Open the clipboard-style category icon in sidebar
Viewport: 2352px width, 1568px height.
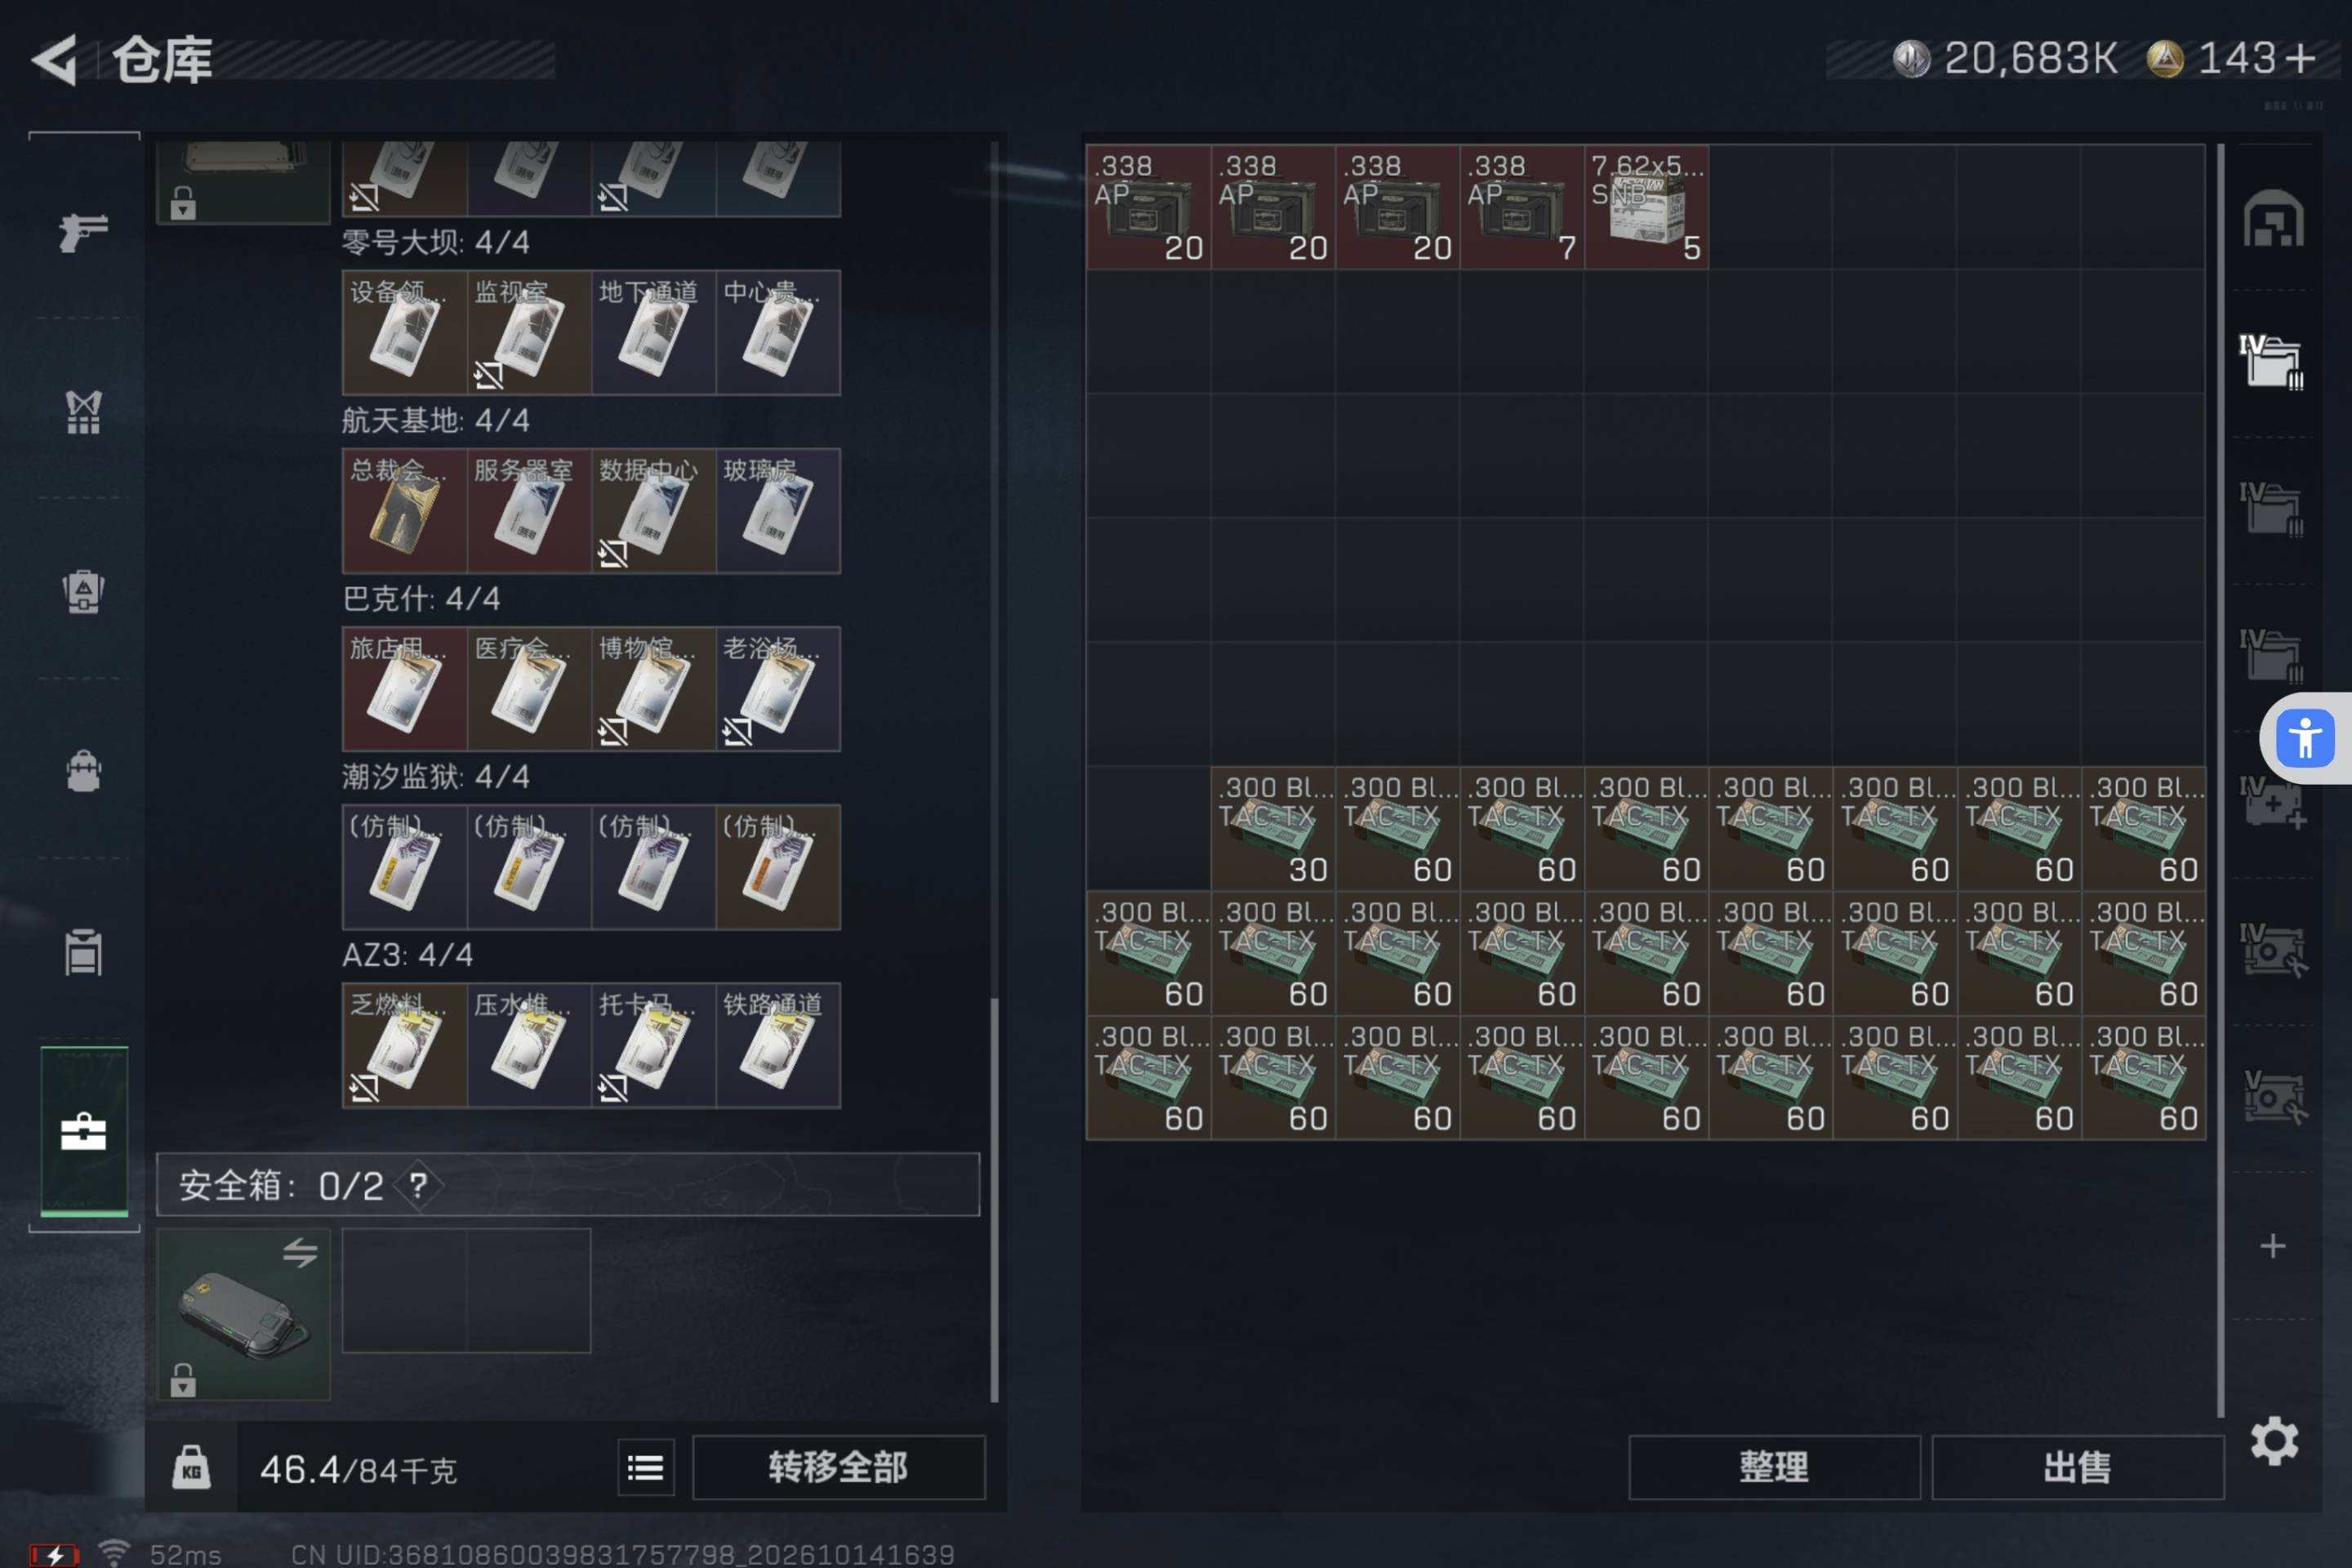(83, 951)
